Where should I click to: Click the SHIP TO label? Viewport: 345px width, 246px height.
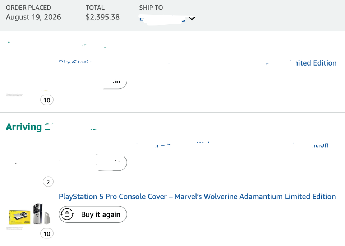click(151, 8)
